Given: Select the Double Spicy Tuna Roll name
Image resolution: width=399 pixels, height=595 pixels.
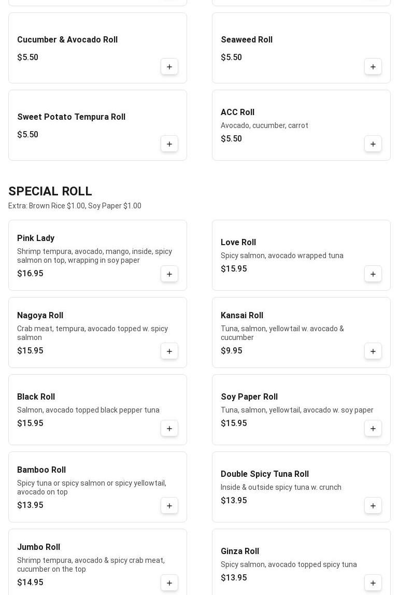Looking at the screenshot, I should 264,474.
